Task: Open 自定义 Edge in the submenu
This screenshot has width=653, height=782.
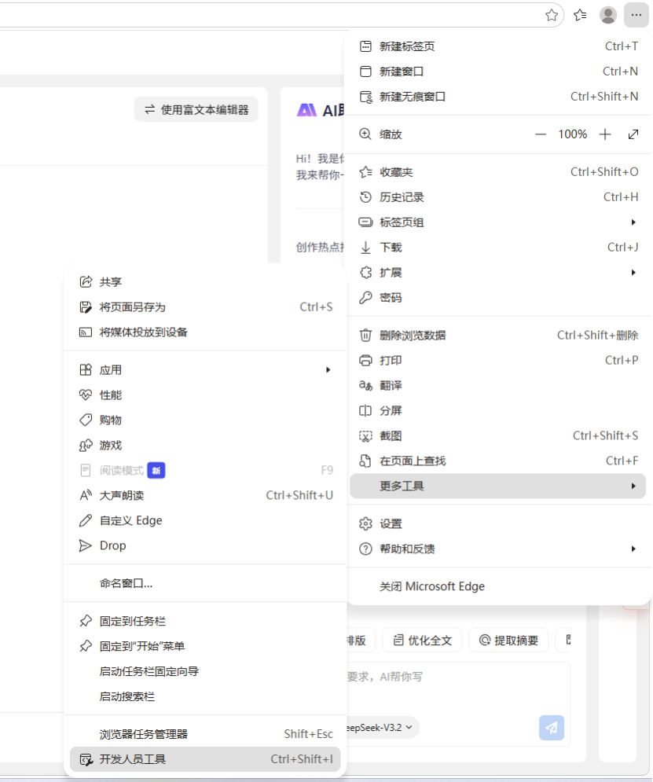Action: [x=205, y=520]
